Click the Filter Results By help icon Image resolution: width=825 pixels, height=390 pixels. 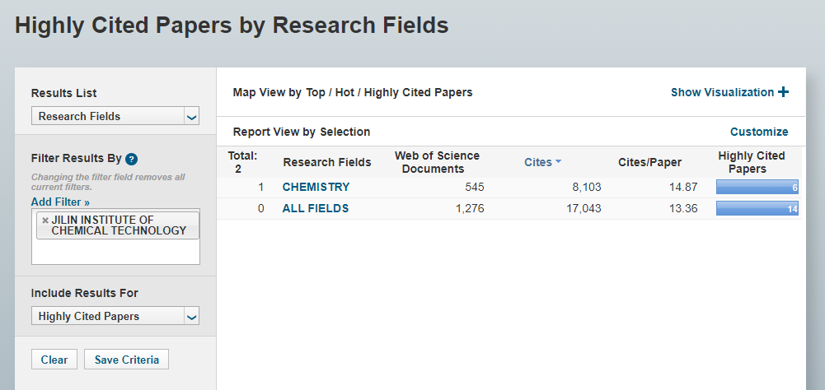(131, 159)
